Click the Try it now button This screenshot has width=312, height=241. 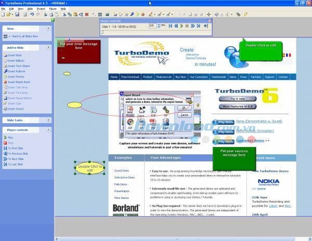pyautogui.click(x=238, y=99)
